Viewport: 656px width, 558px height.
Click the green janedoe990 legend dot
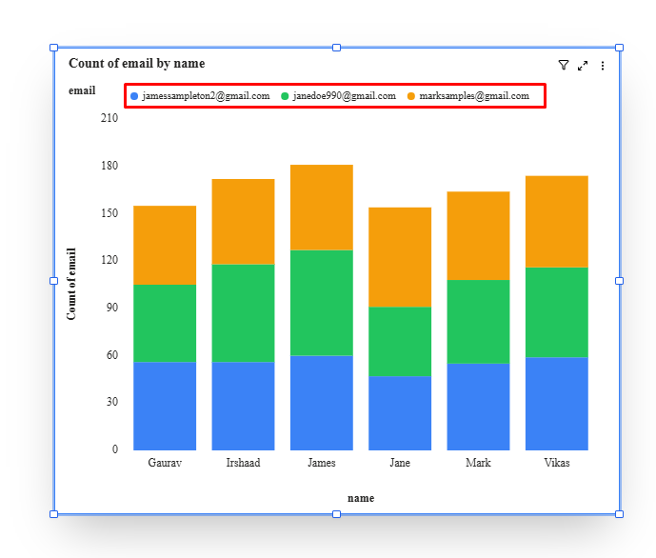[x=285, y=96]
